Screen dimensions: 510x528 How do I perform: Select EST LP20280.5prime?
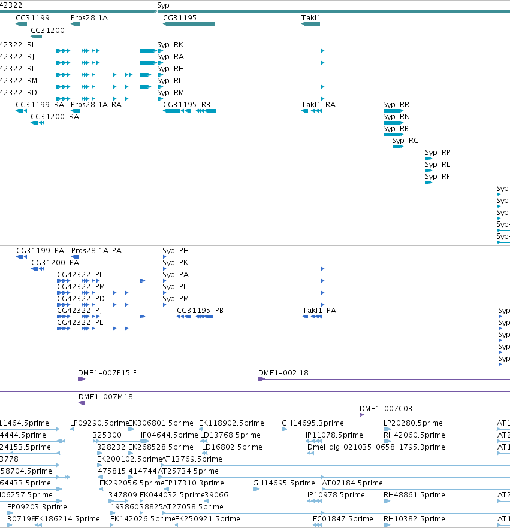(x=414, y=423)
